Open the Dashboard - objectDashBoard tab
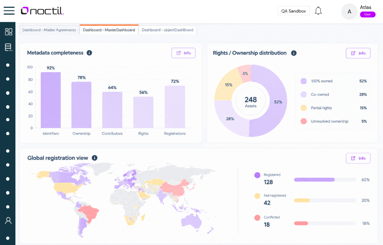The height and width of the screenshot is (245, 383). click(x=168, y=30)
